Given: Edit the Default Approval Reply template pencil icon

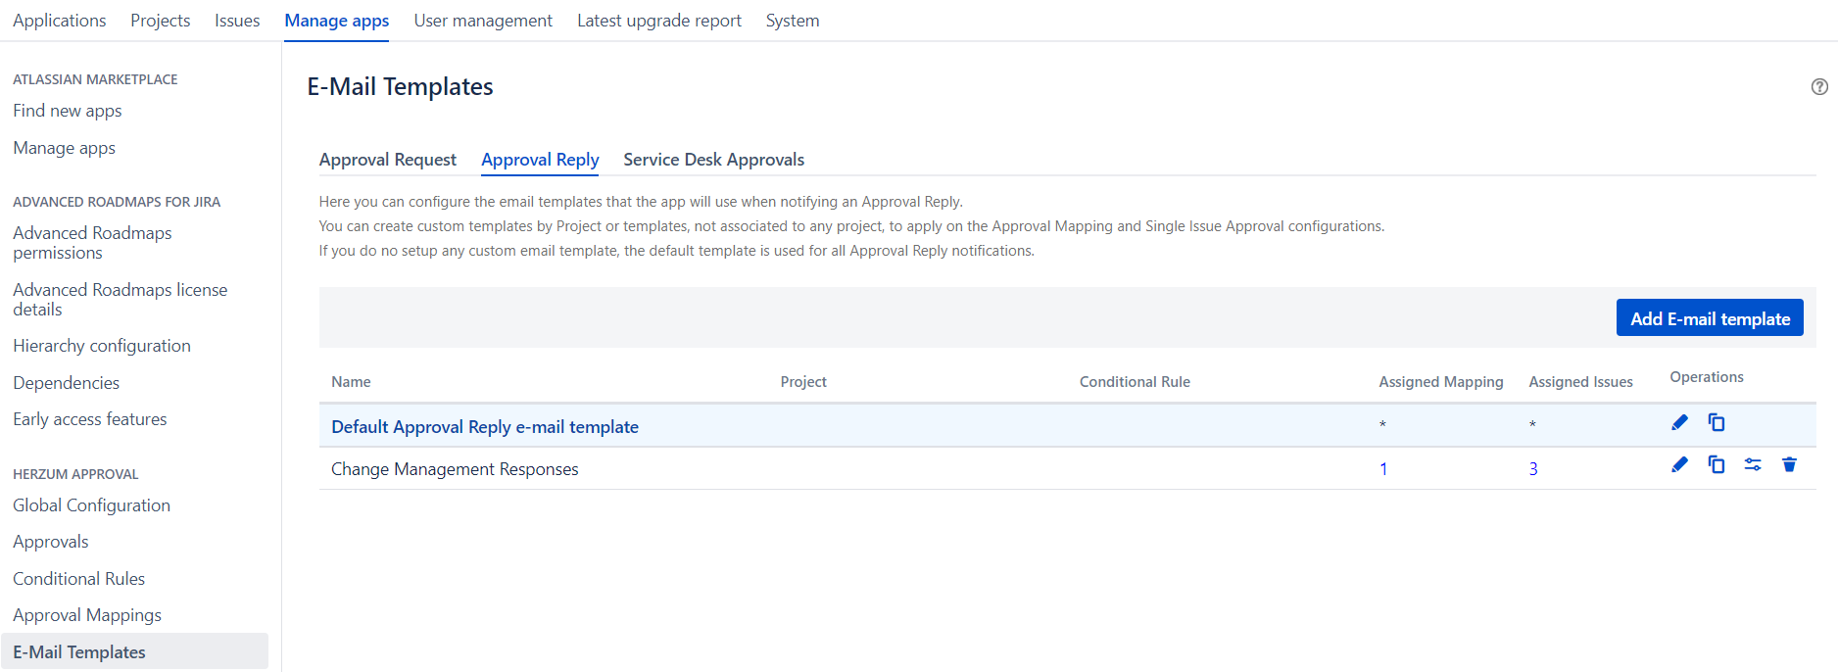Looking at the screenshot, I should point(1679,422).
